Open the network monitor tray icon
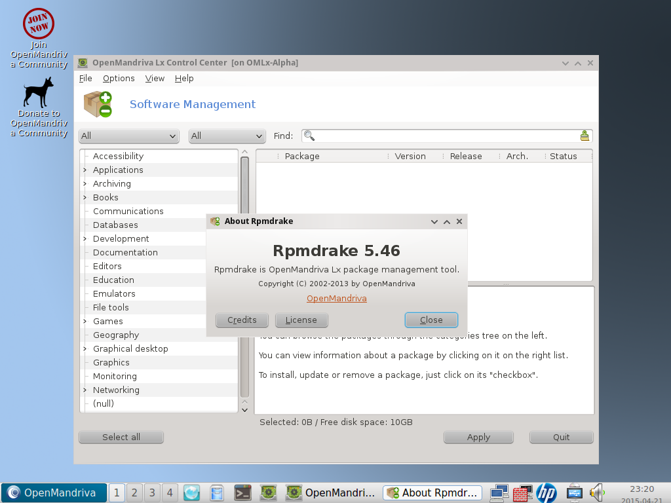The width and height of the screenshot is (671, 503). pos(499,493)
